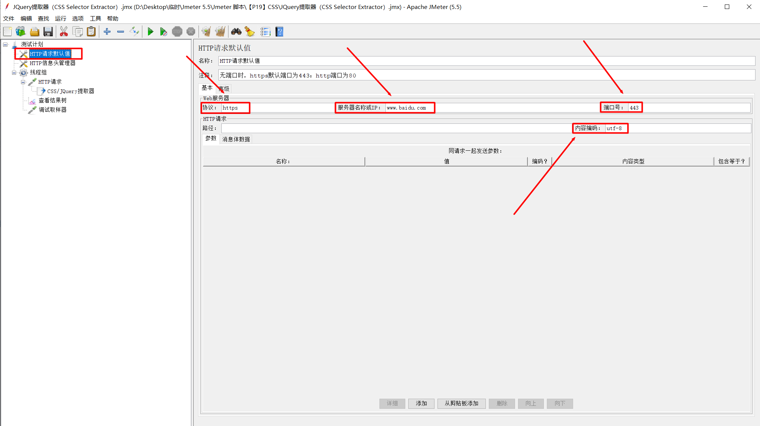
Task: Click the Paste clipboard icon
Action: coord(91,32)
